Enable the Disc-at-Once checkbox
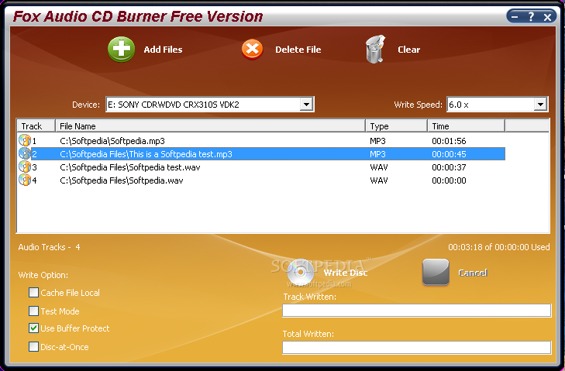Image resolution: width=565 pixels, height=371 pixels. (x=33, y=346)
